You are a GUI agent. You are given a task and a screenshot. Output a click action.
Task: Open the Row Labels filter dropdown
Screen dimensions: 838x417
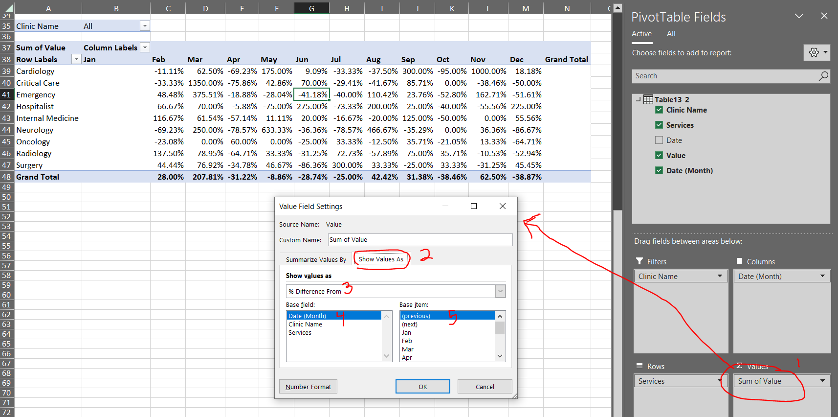(x=76, y=59)
